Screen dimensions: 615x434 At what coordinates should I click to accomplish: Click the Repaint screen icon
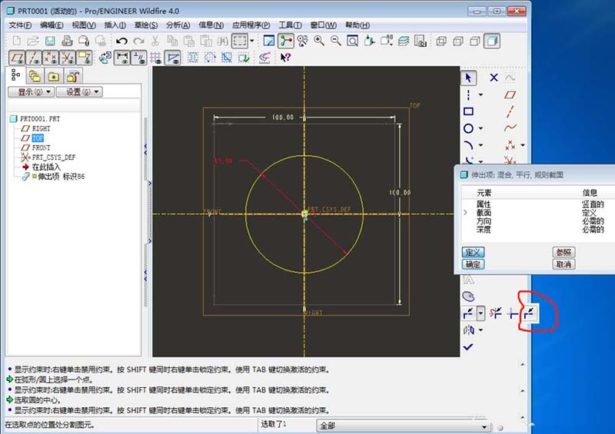tap(269, 41)
